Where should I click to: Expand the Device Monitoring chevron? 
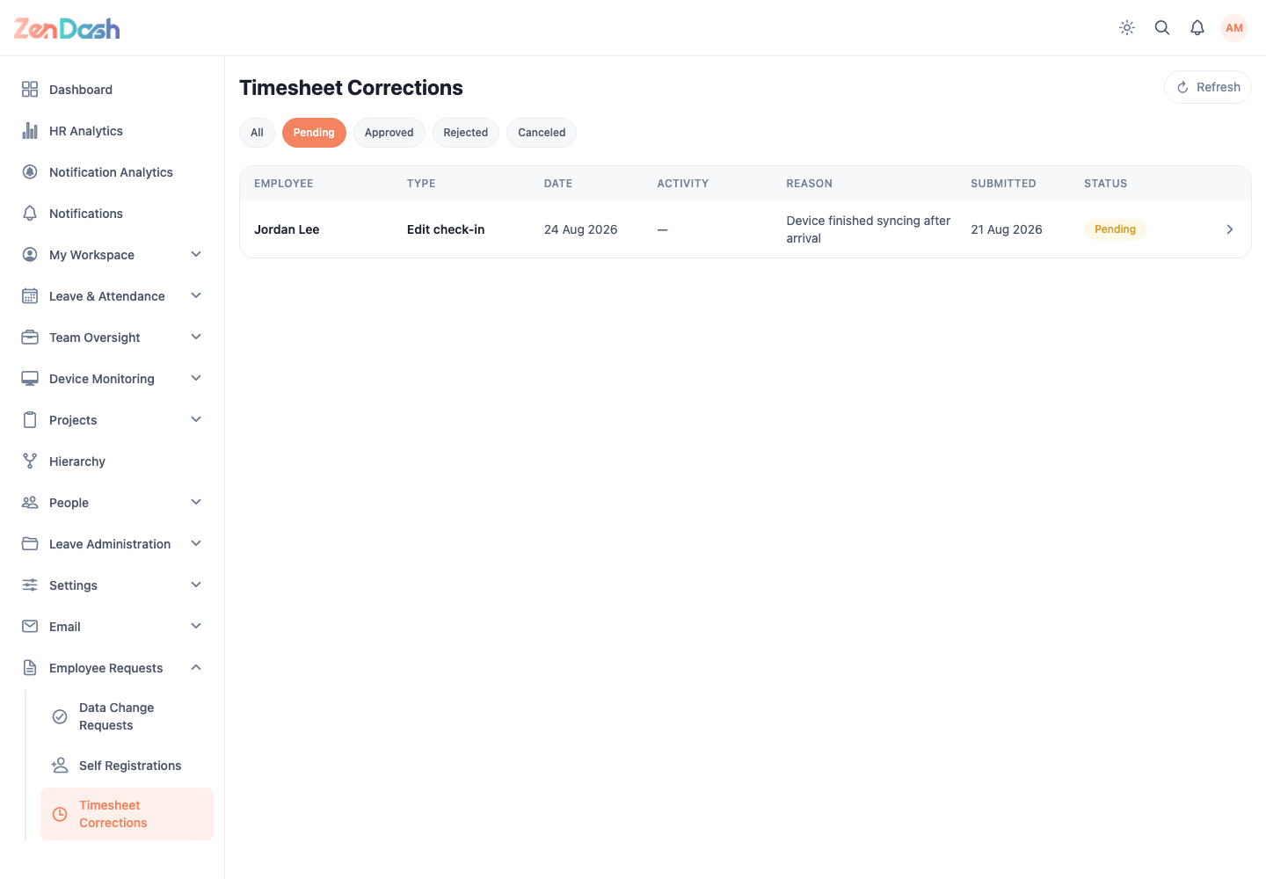point(196,378)
